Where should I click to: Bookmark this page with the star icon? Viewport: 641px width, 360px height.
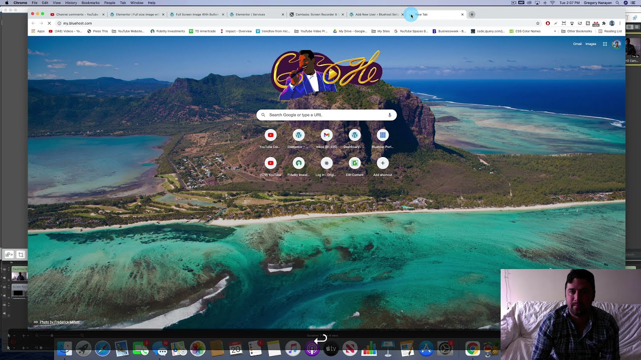[538, 23]
